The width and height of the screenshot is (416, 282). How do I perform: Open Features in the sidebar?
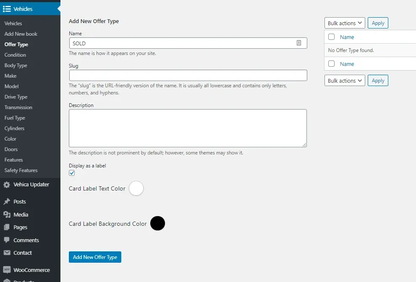[x=13, y=160]
